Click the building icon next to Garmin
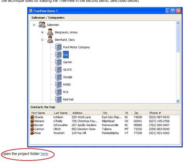 58,62
